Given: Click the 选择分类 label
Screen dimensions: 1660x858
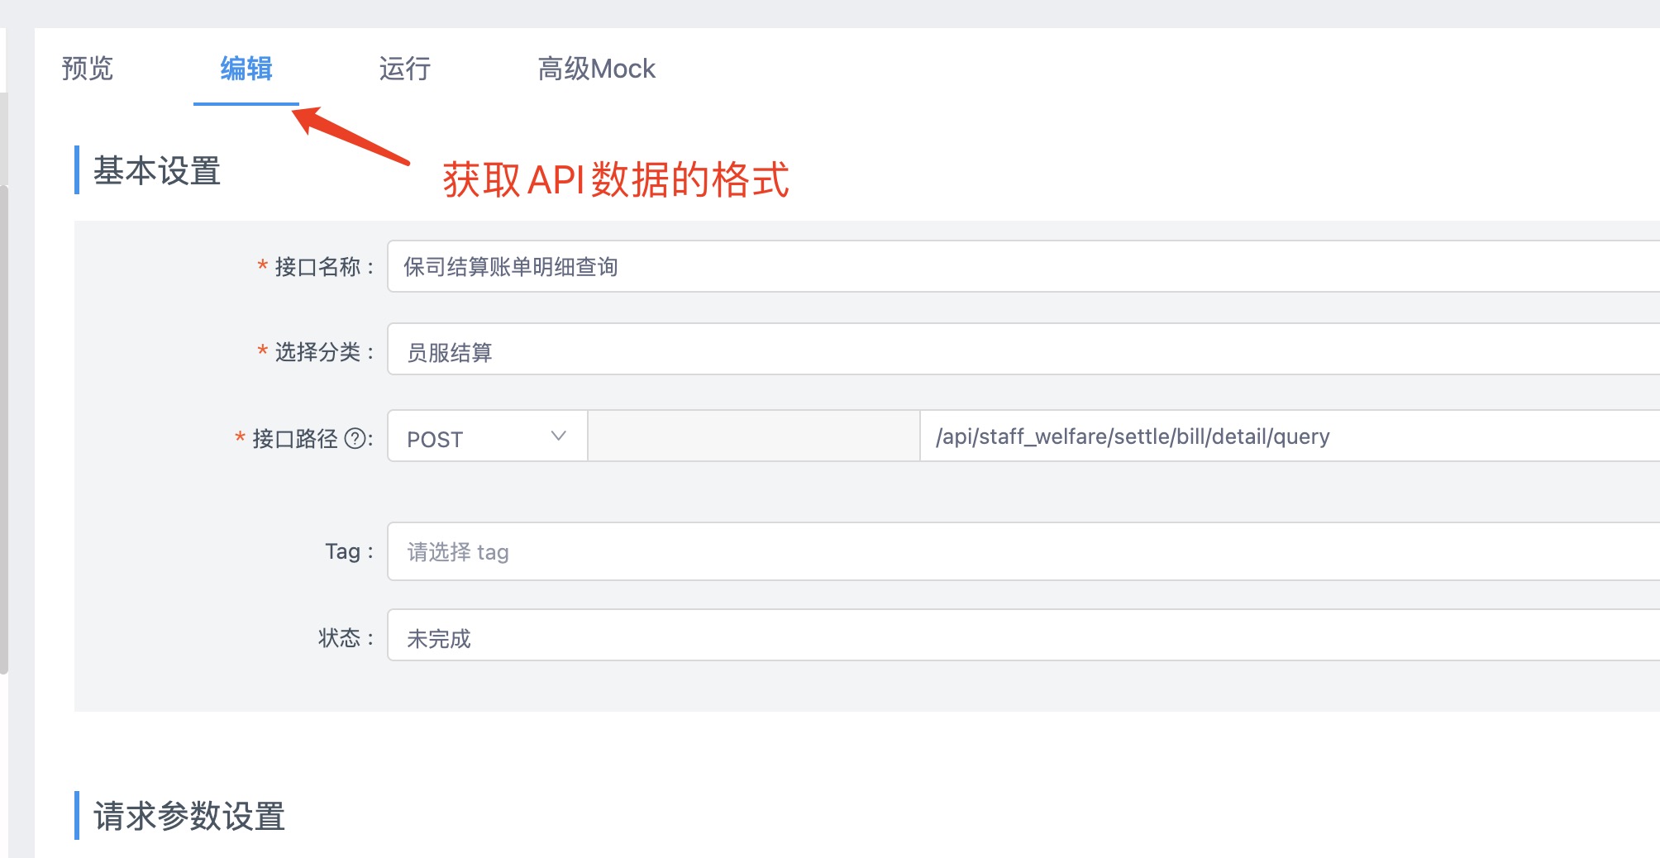Looking at the screenshot, I should 317,352.
